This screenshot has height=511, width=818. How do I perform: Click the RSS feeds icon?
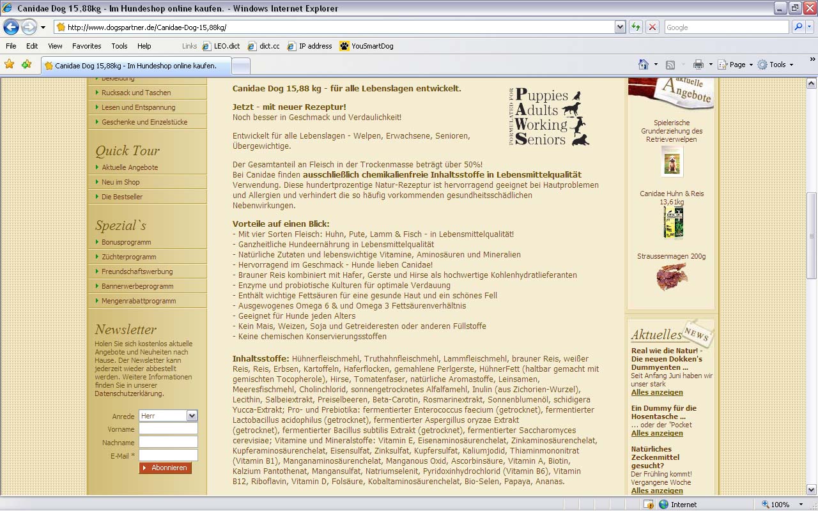[670, 65]
